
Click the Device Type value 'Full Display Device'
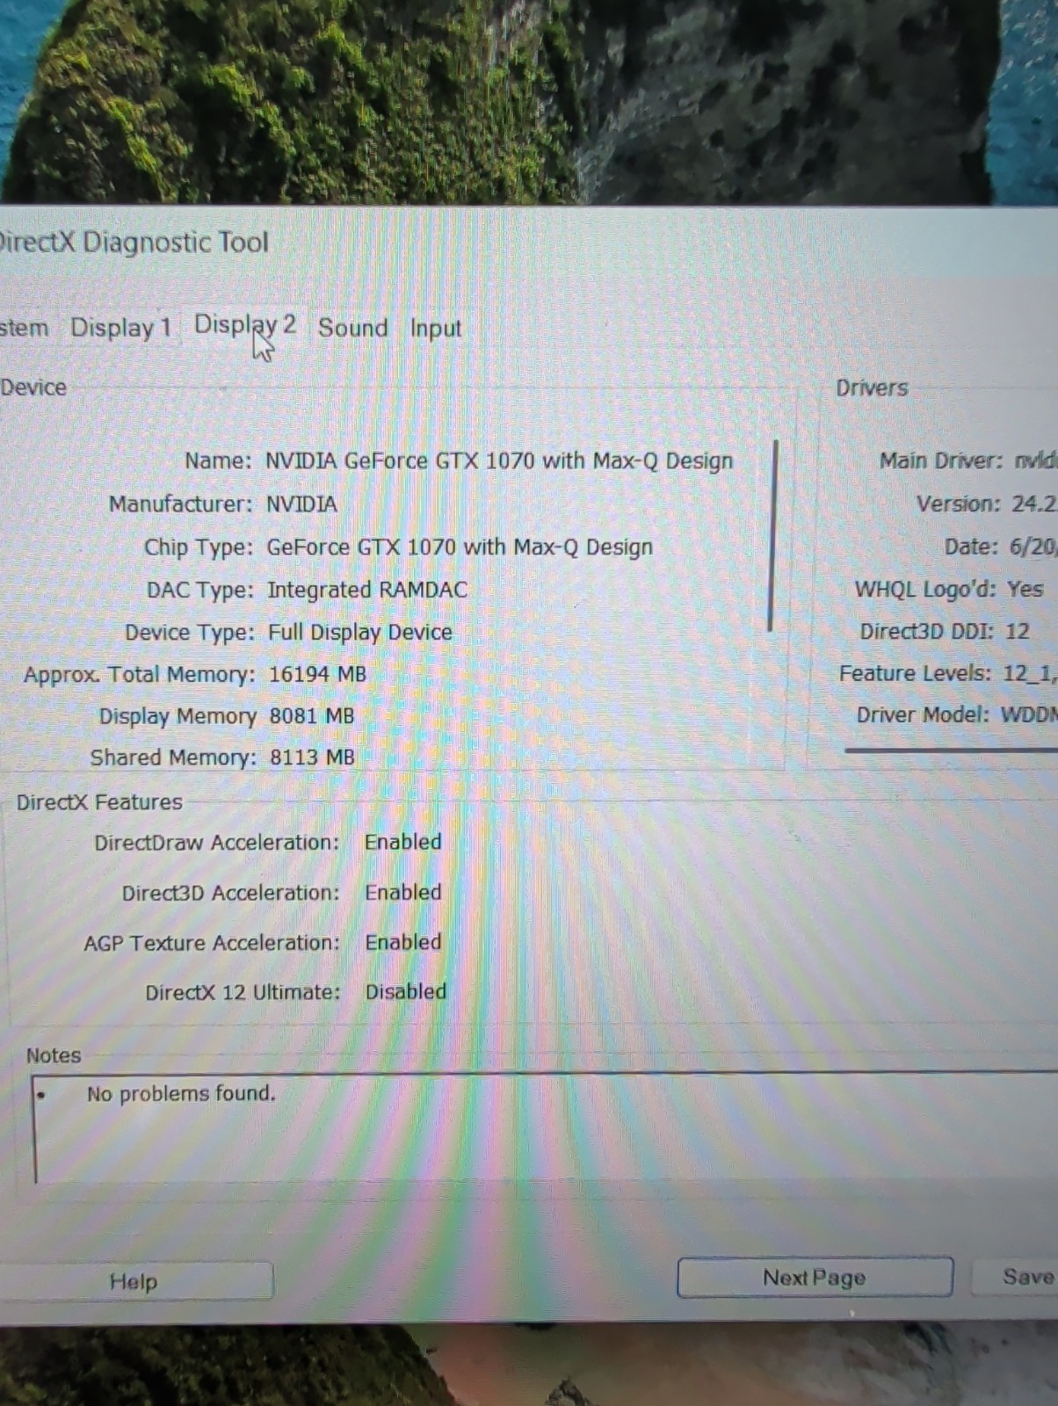[x=359, y=632]
